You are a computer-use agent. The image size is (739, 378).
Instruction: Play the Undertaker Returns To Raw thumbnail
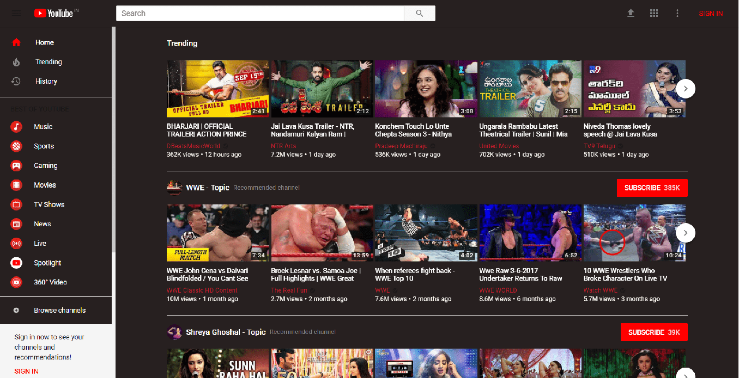[530, 233]
